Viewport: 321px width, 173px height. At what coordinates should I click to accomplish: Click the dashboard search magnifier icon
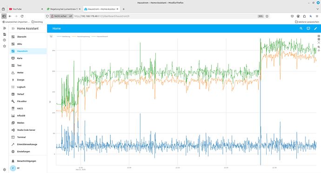tap(301, 29)
